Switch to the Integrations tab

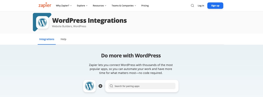(x=47, y=39)
